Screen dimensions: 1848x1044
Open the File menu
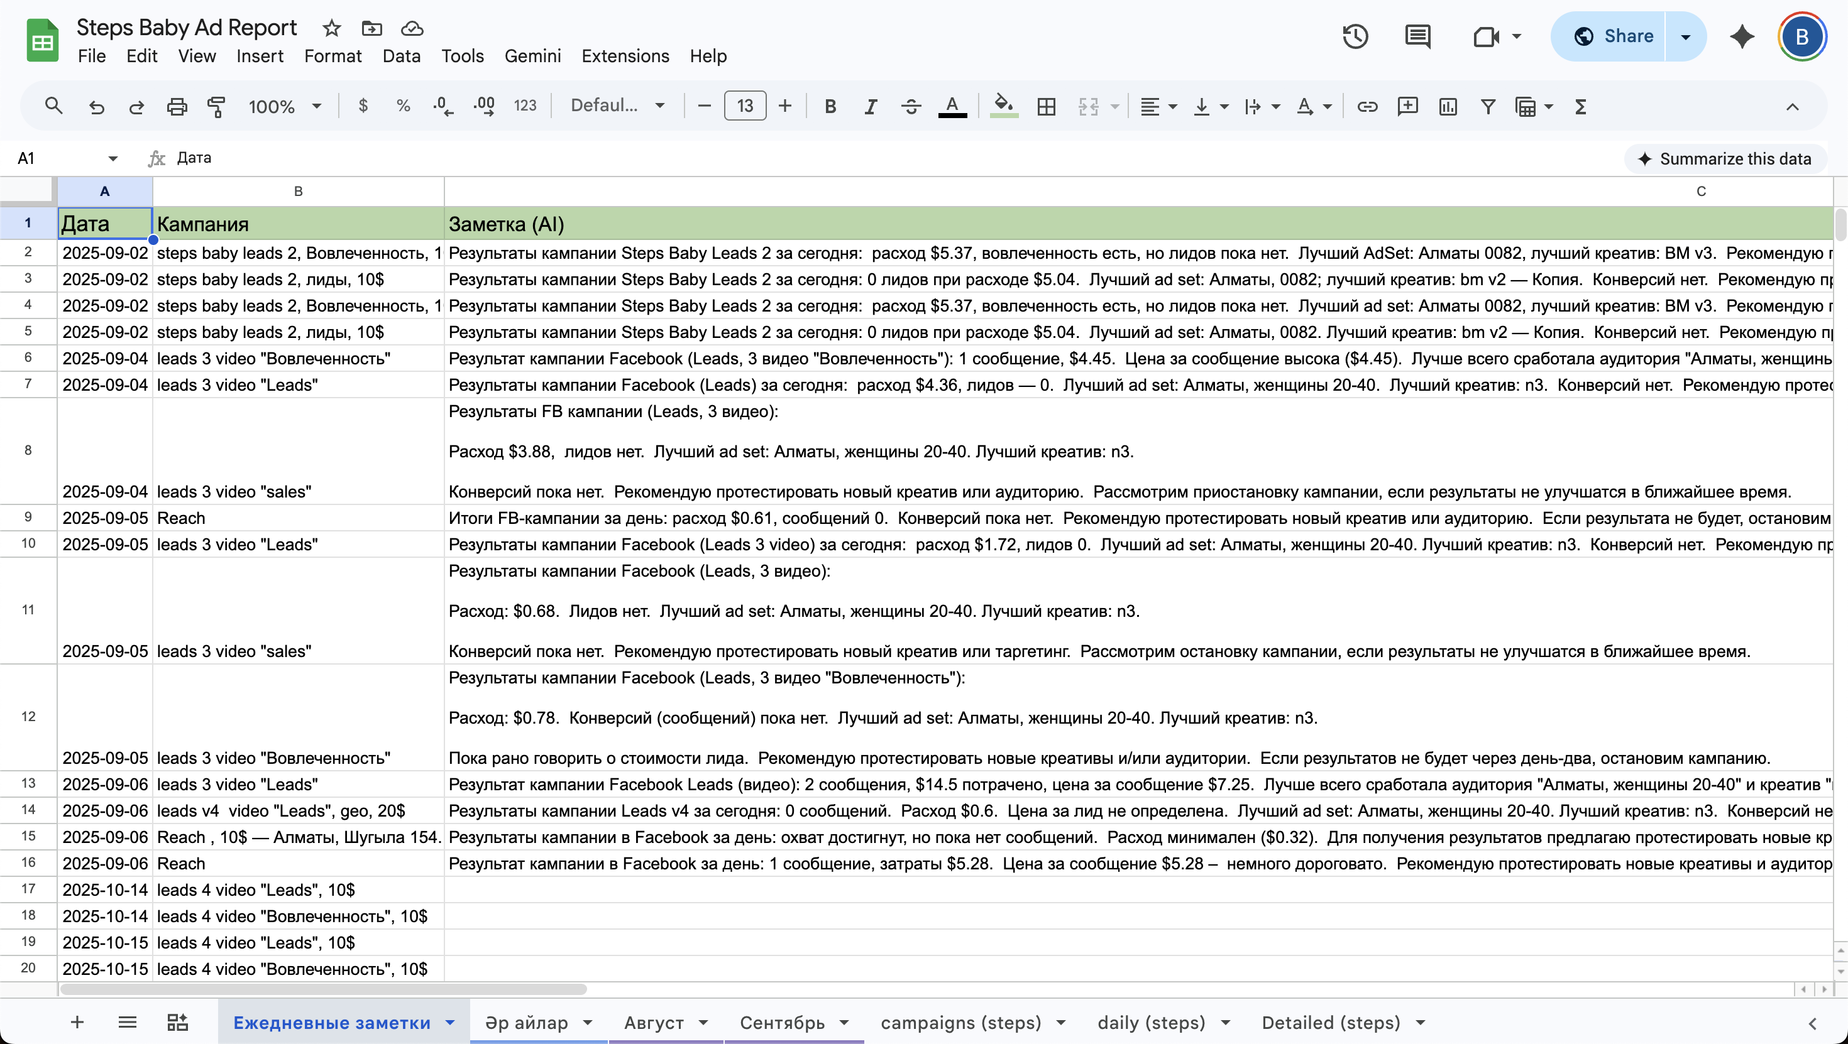(92, 56)
